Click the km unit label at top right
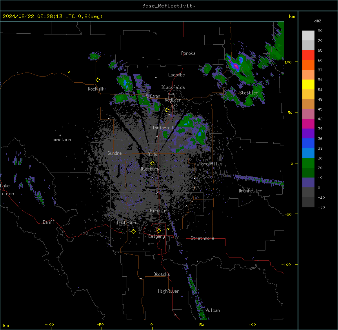 click(292, 16)
